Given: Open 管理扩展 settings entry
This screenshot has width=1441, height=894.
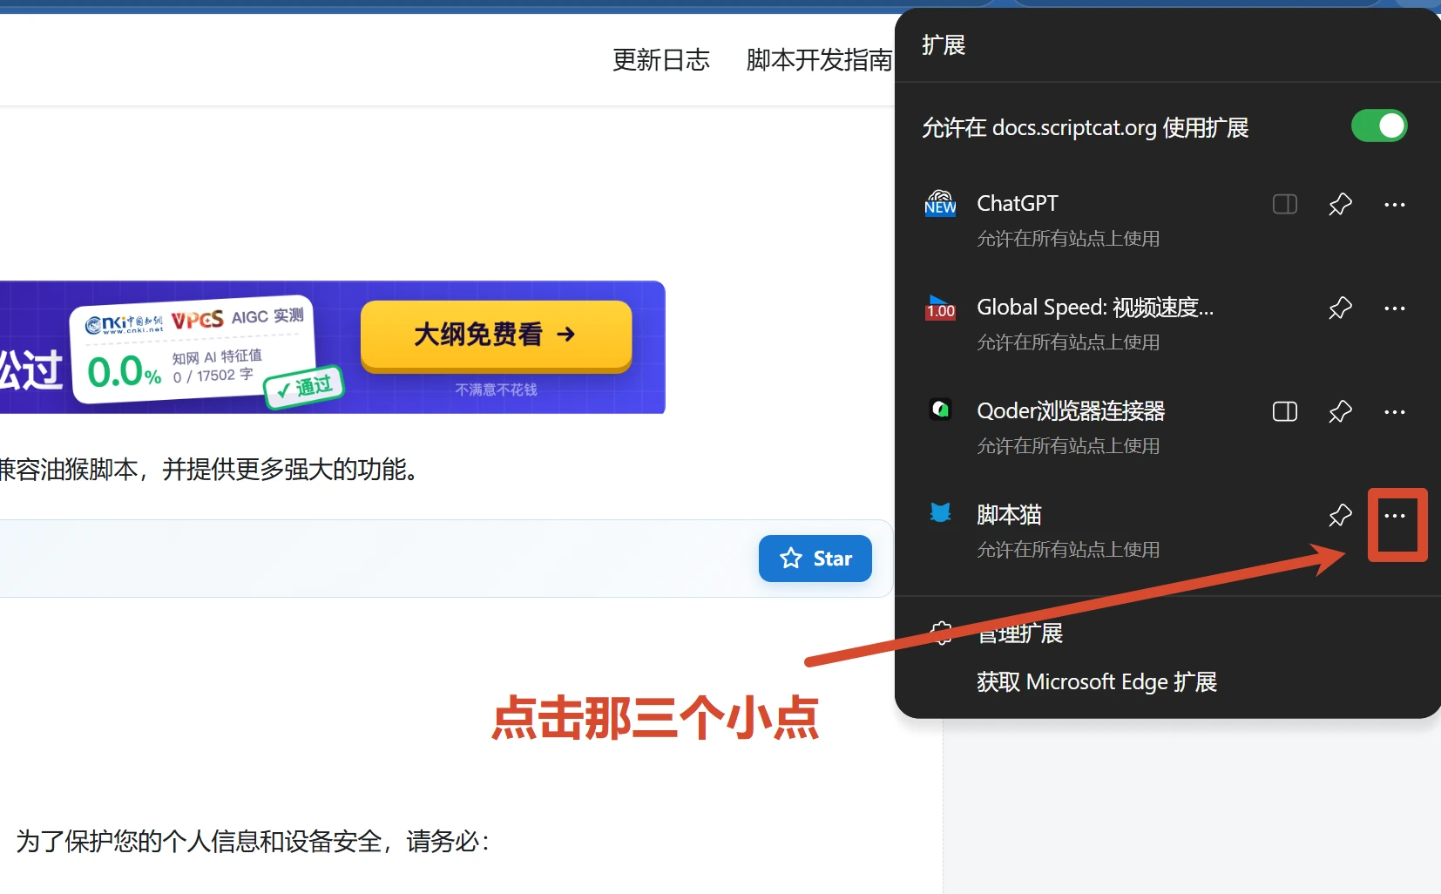Looking at the screenshot, I should point(1019,633).
